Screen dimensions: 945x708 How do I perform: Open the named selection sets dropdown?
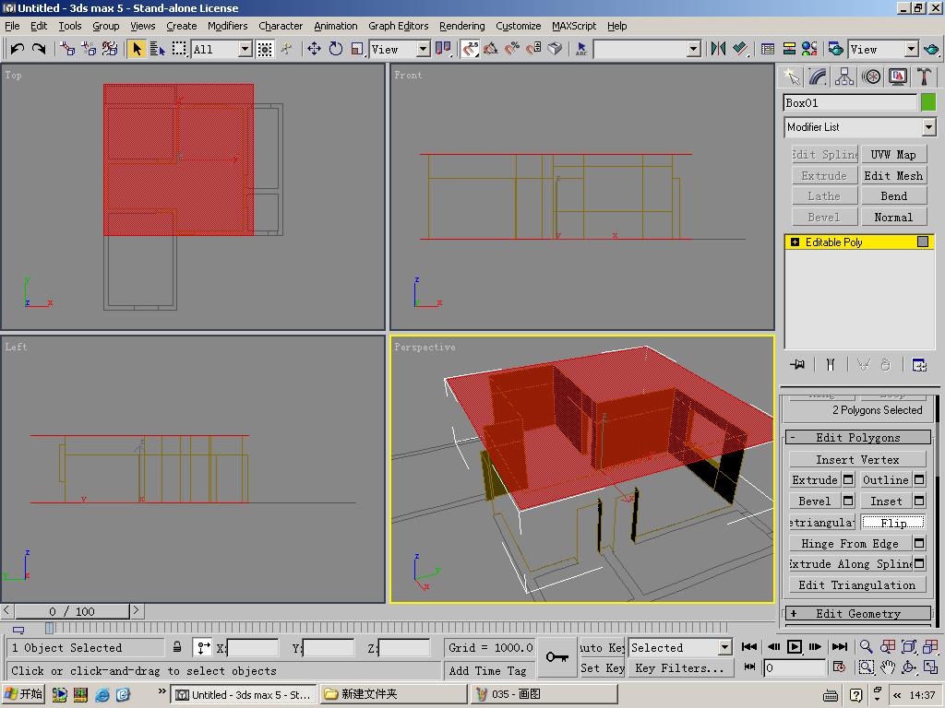point(694,50)
